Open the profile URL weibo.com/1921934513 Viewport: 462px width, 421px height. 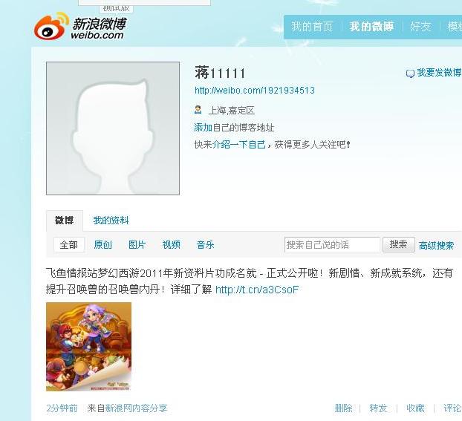[255, 90]
